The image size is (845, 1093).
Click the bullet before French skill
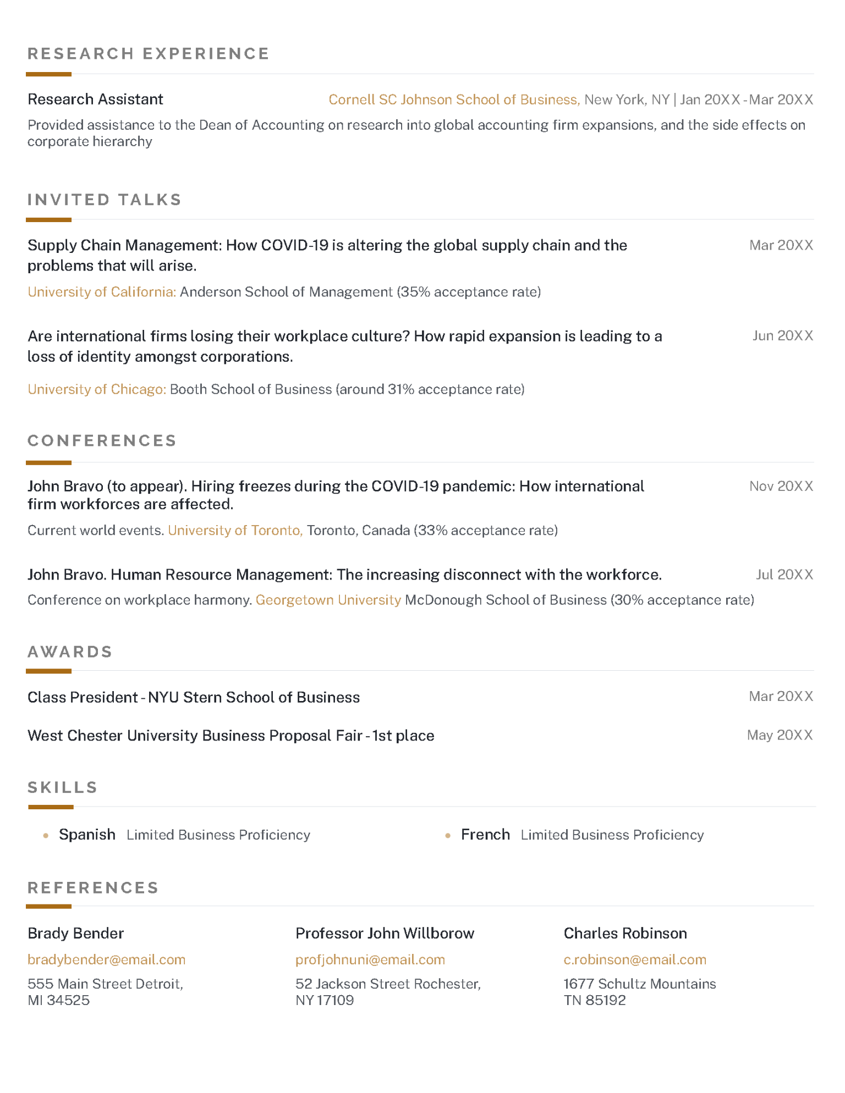click(x=448, y=835)
